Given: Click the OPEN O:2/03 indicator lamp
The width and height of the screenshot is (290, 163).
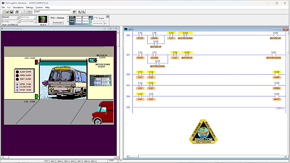Looking at the screenshot, I should [x=17, y=76].
